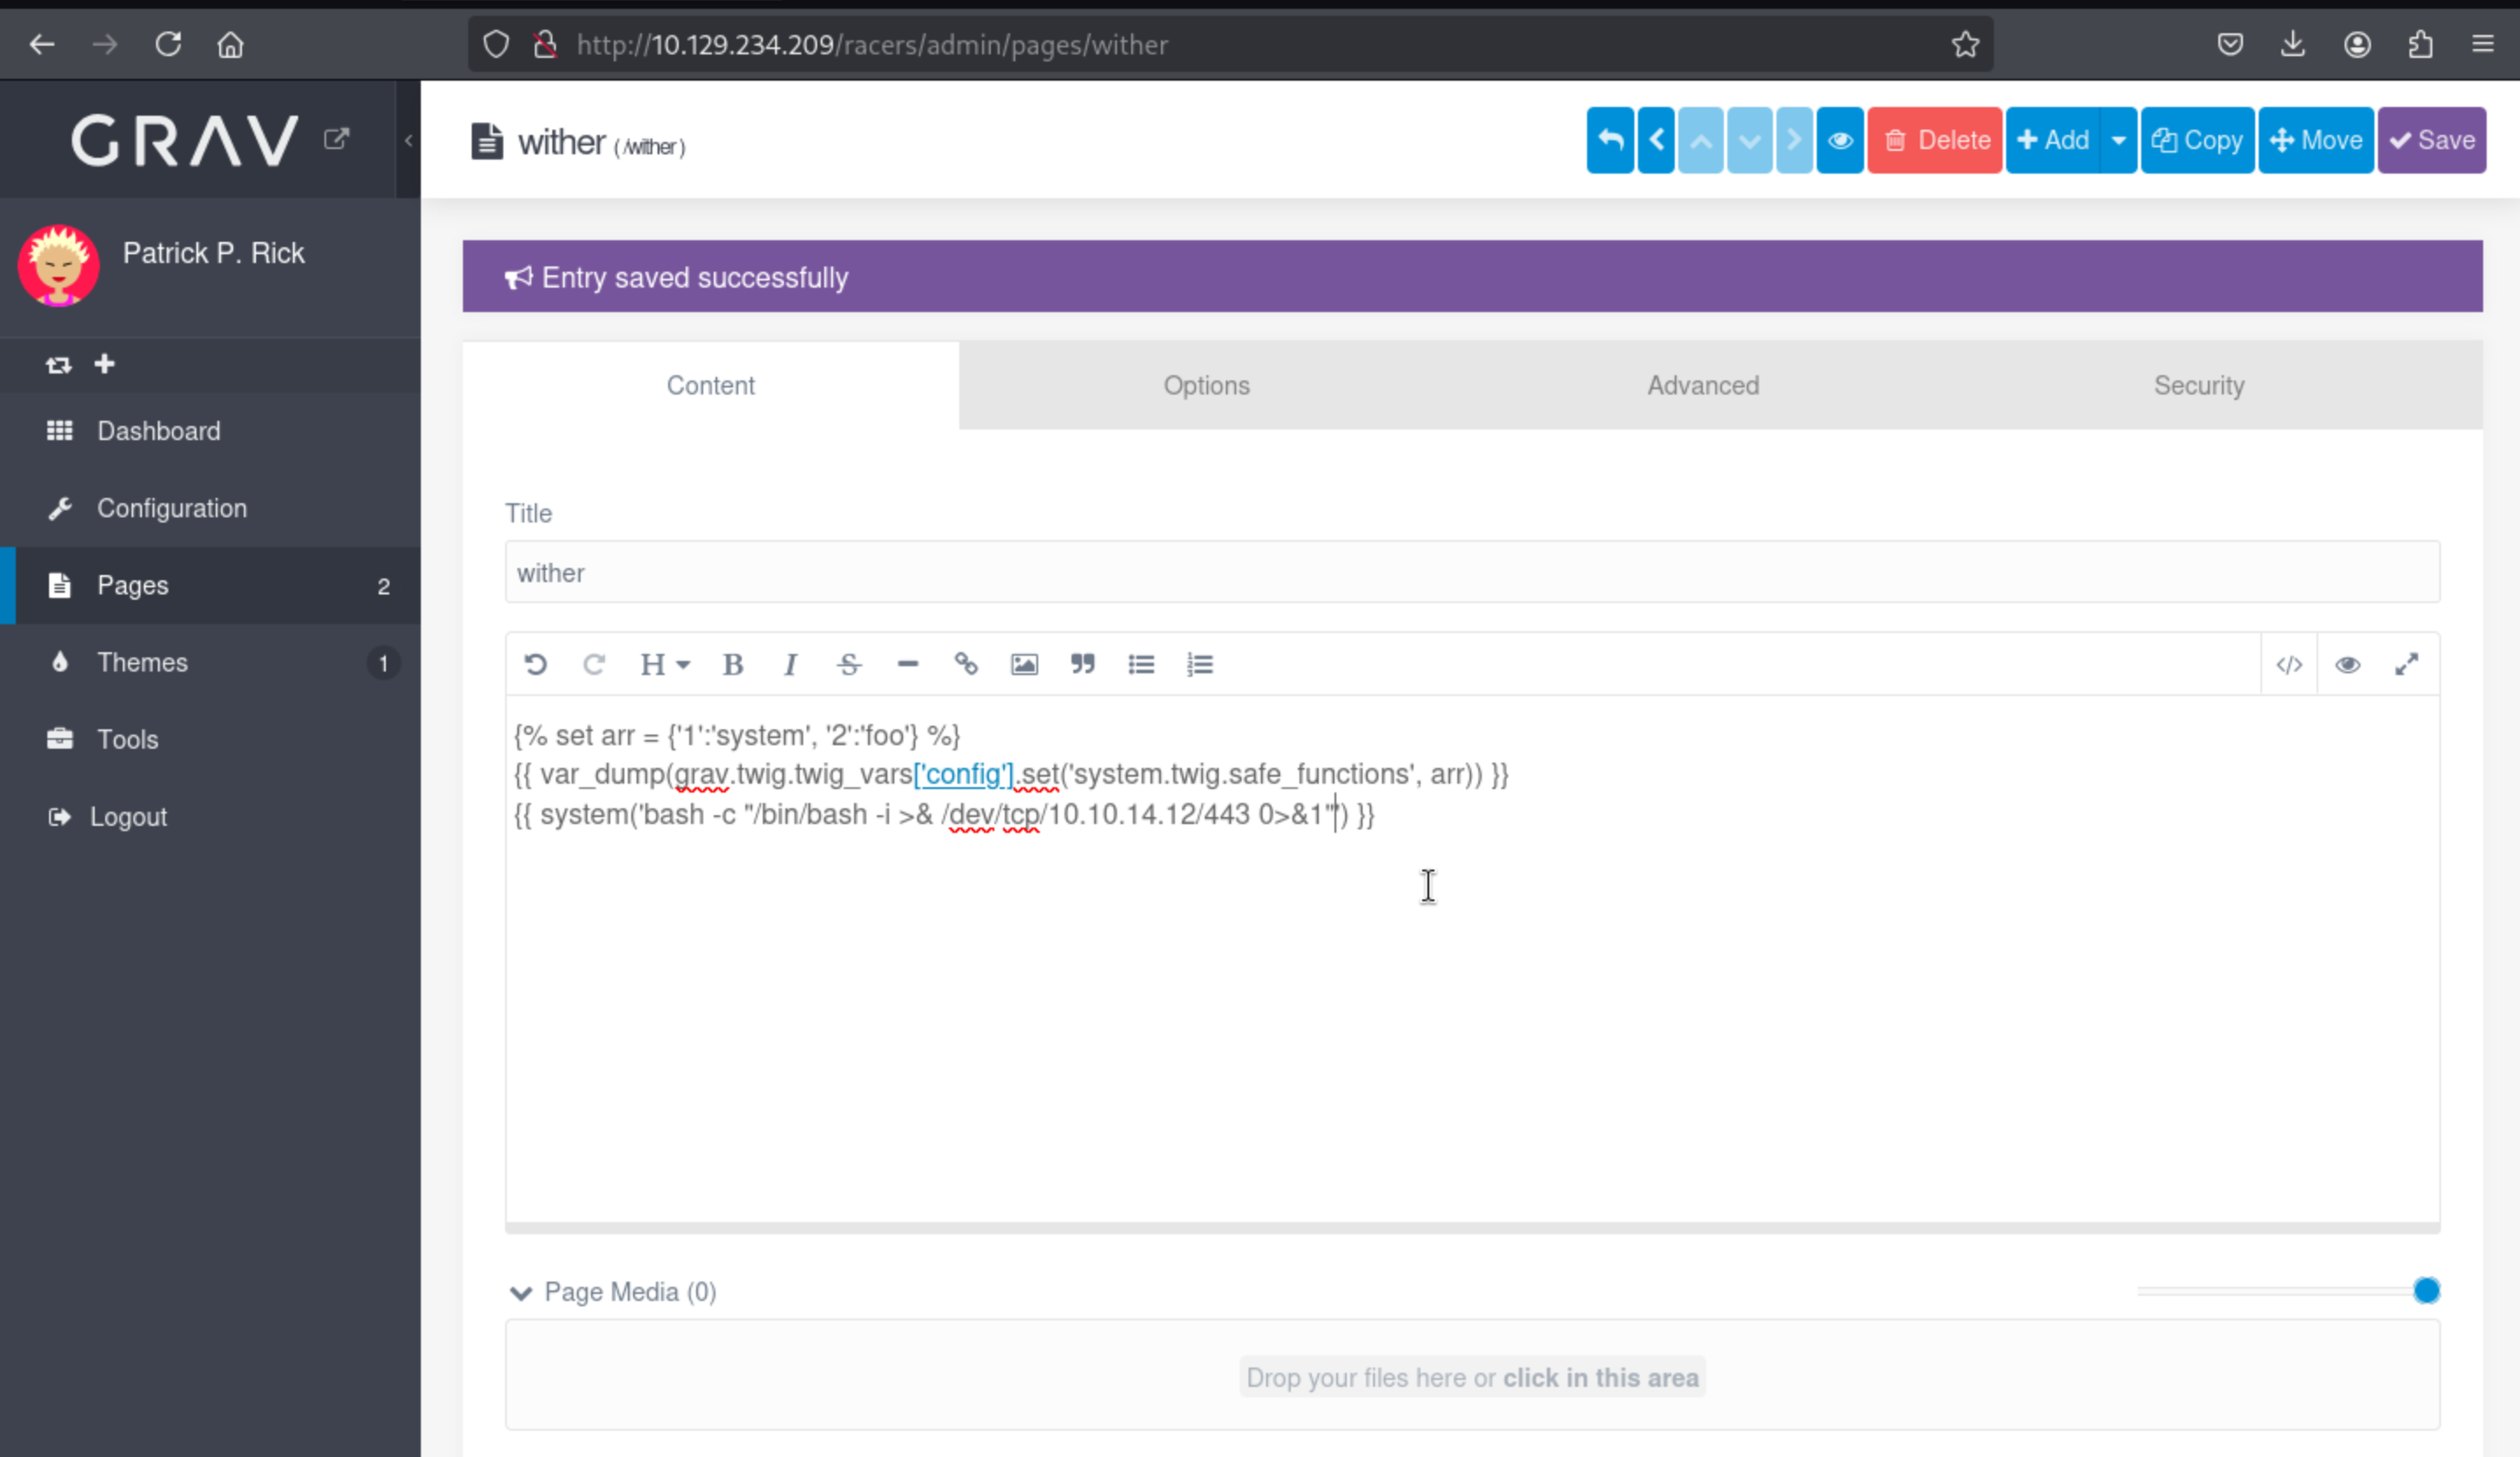Click the Title input field
Image resolution: width=2520 pixels, height=1457 pixels.
(x=1471, y=573)
